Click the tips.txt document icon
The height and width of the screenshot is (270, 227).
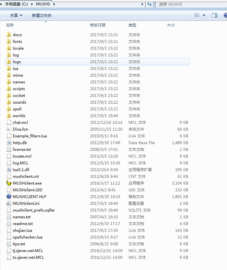[9, 244]
